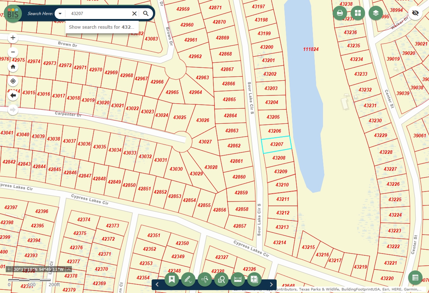Zoom in on the map
The height and width of the screenshot is (293, 429).
pyautogui.click(x=13, y=38)
